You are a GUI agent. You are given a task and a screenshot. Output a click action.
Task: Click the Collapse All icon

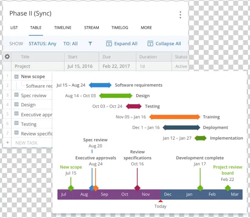tap(150, 43)
